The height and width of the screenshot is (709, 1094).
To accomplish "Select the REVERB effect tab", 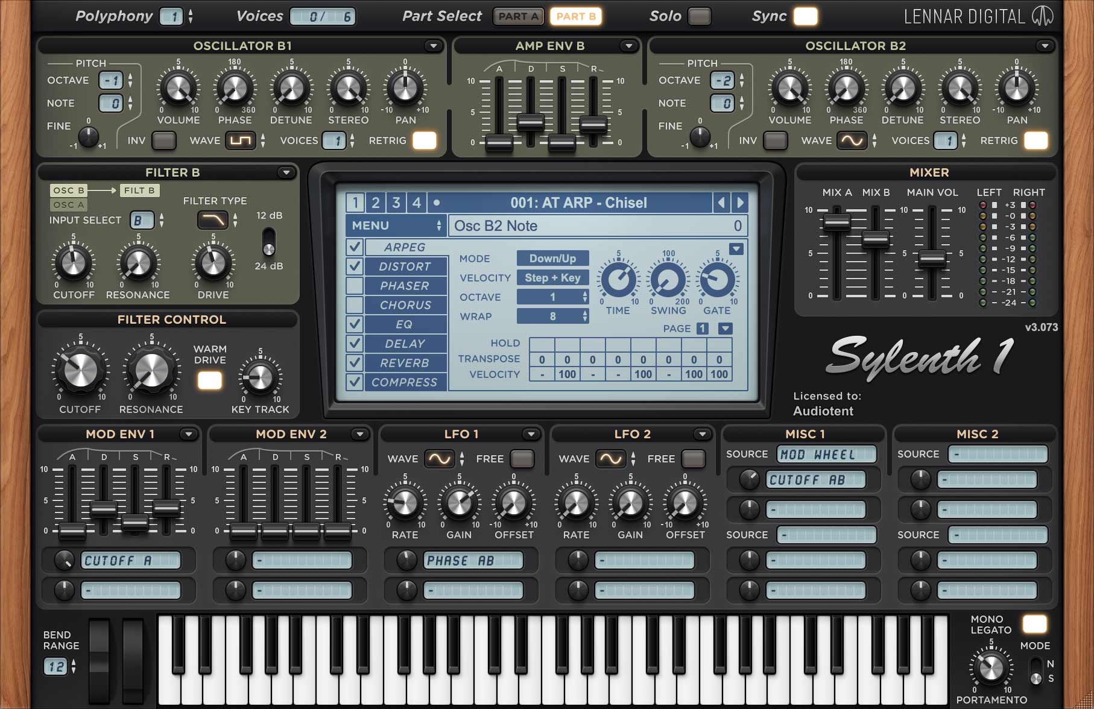I will click(405, 363).
